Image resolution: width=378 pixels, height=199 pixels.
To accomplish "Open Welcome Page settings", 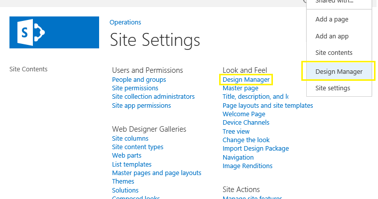I will click(244, 114).
